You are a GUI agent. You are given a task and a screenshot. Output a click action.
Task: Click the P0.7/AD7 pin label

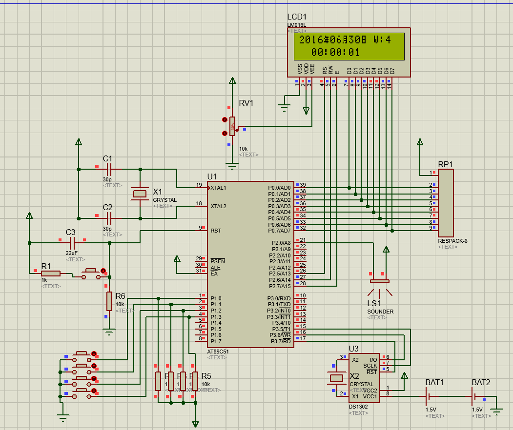(279, 231)
